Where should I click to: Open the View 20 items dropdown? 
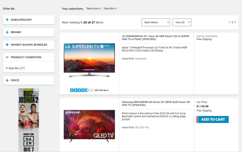click(182, 22)
